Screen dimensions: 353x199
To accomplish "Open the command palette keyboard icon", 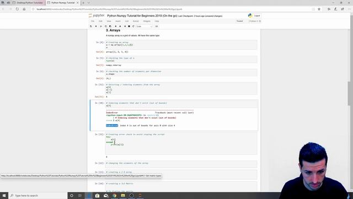I will [157, 27].
